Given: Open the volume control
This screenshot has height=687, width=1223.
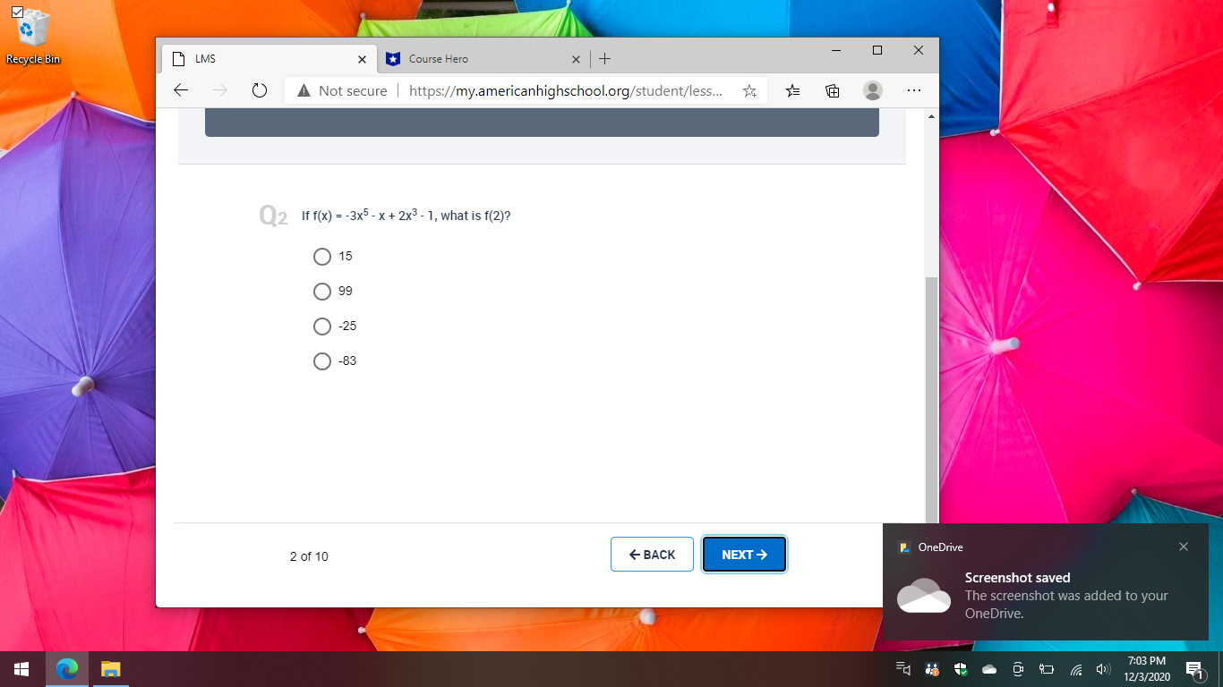Looking at the screenshot, I should point(1103,668).
